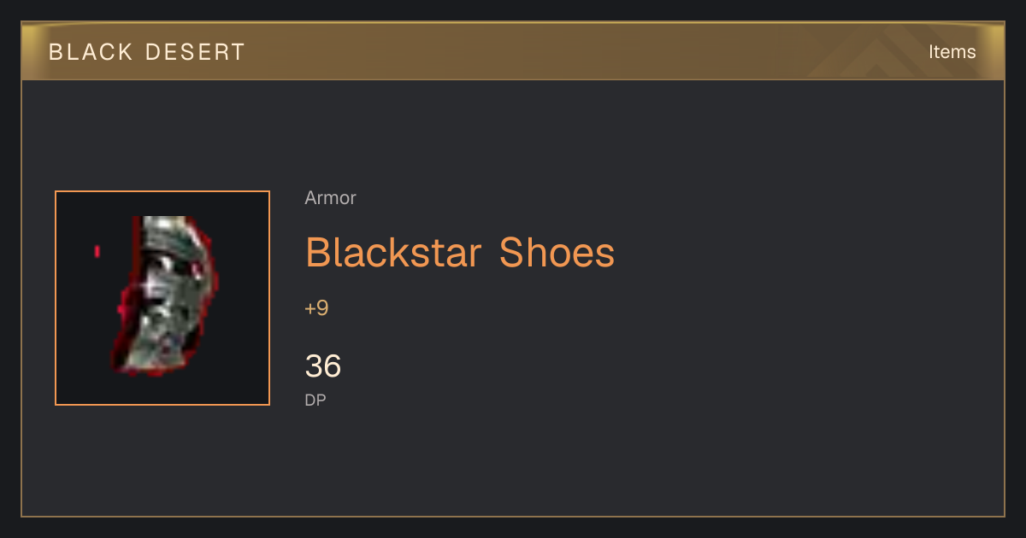1026x538 pixels.
Task: Select the word Shoes in the title
Action: pyautogui.click(x=557, y=253)
